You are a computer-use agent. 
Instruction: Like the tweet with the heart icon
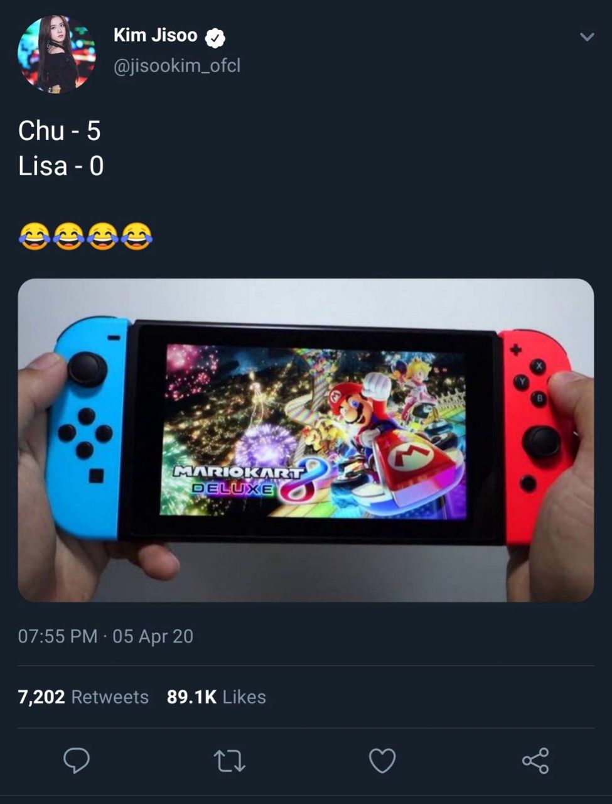(382, 761)
